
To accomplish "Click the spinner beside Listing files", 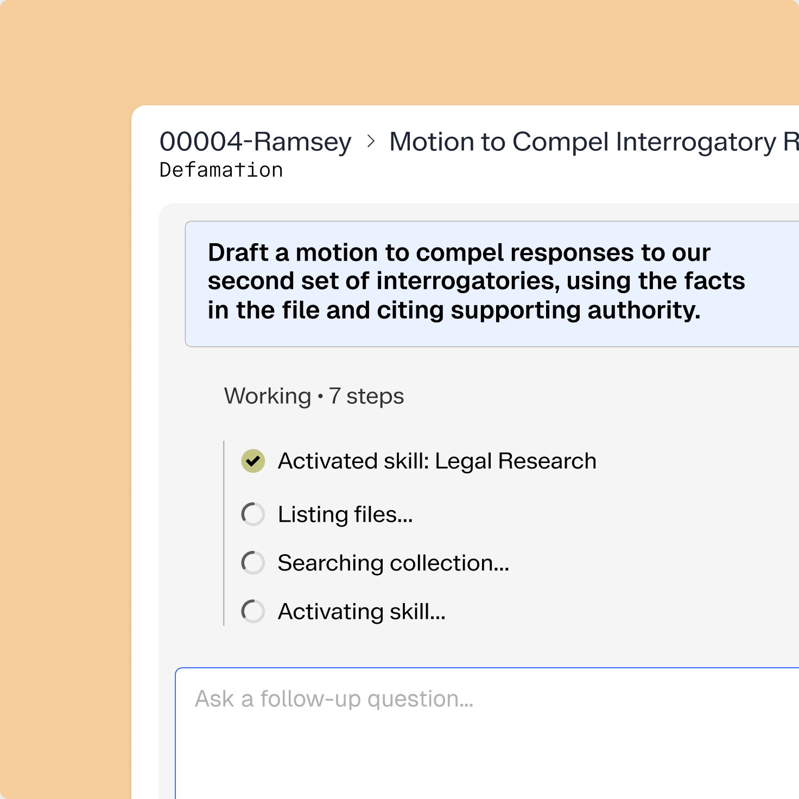I will point(253,514).
